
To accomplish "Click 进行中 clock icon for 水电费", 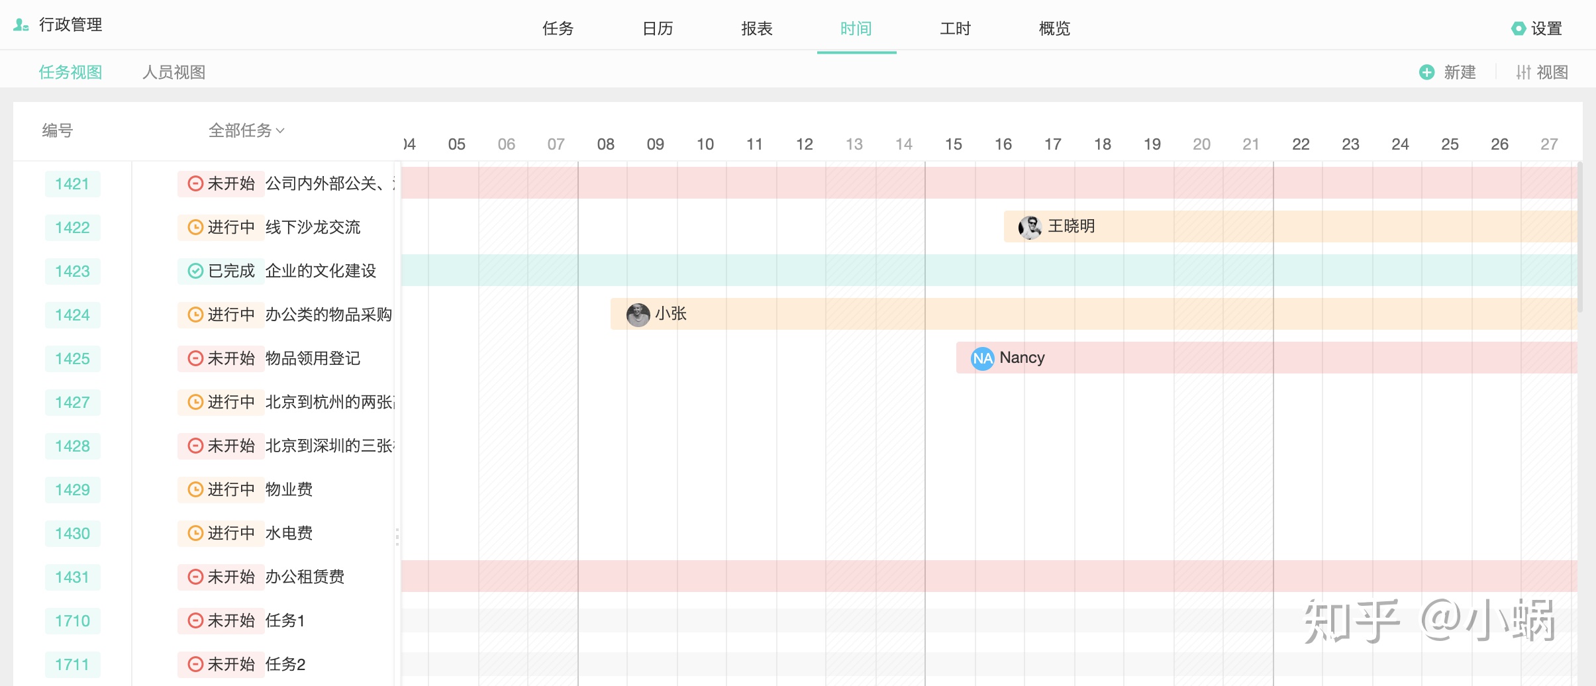I will tap(195, 533).
